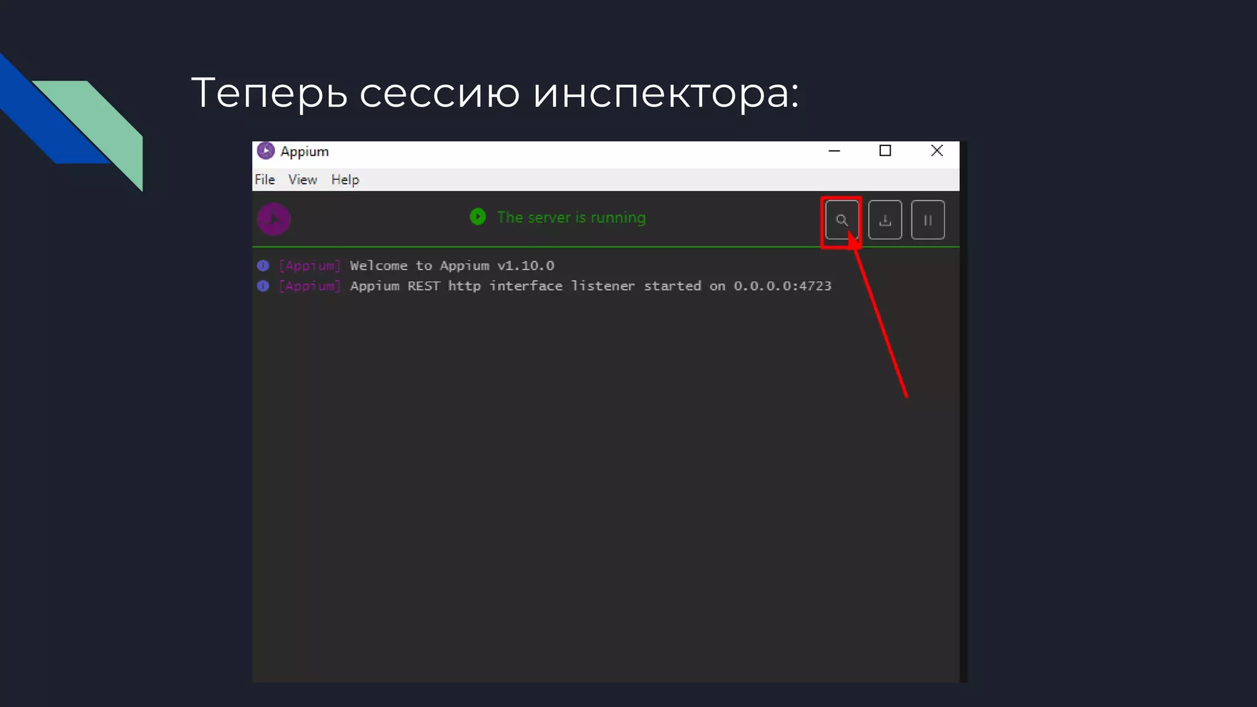
Task: Click the Appium title bar text
Action: [x=304, y=152]
